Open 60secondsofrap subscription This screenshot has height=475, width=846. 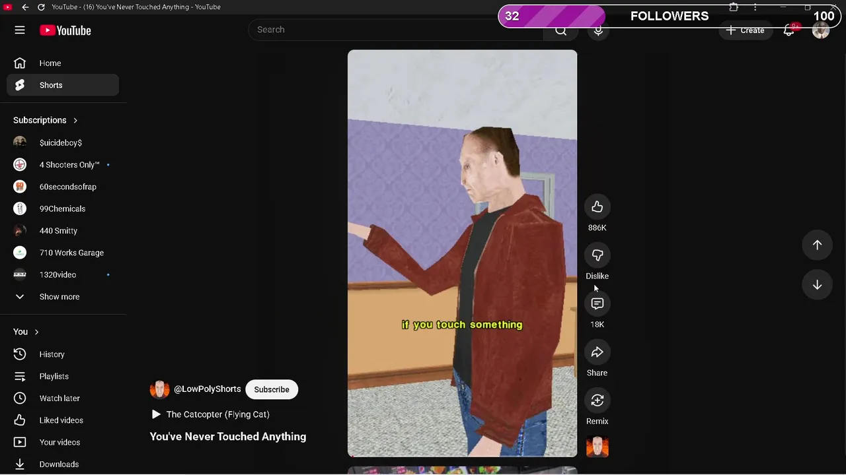63,187
